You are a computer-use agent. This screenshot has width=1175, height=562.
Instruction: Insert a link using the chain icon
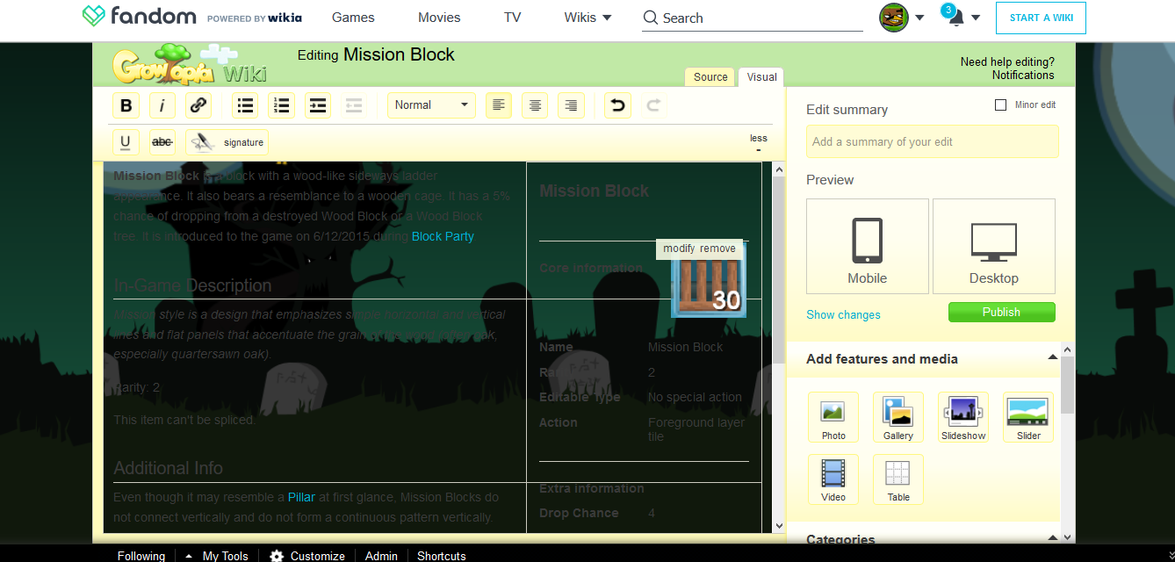198,105
